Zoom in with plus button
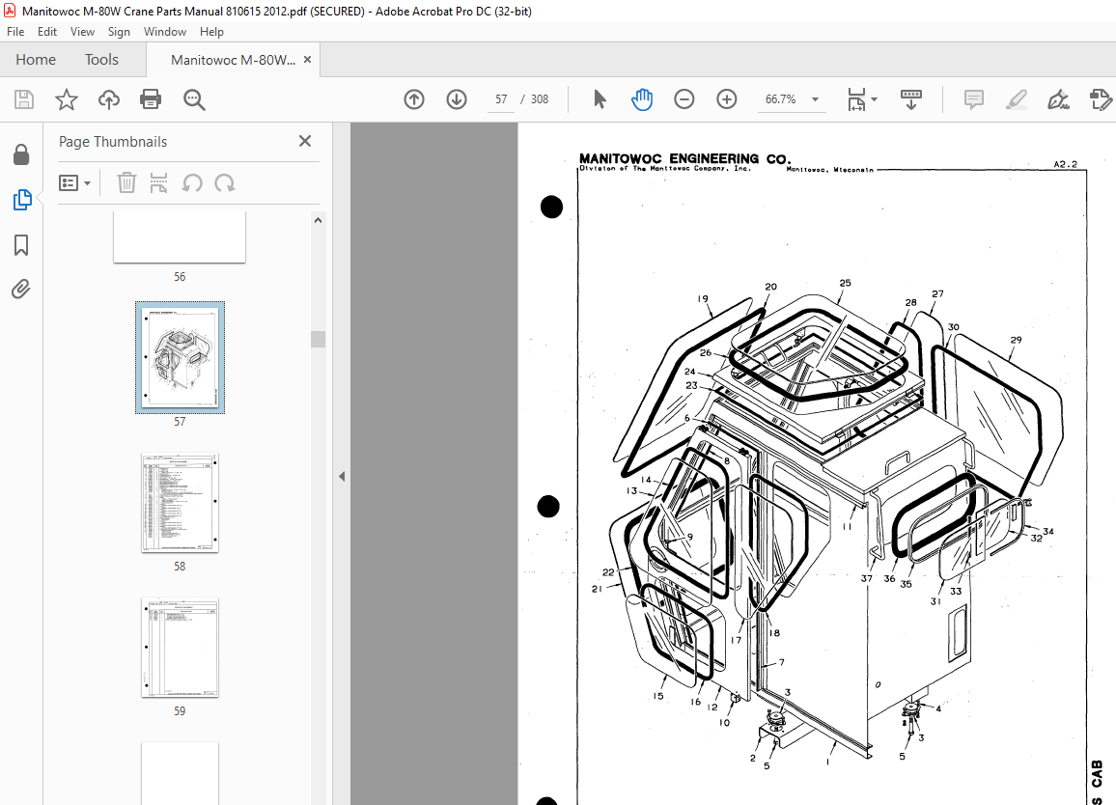1116x805 pixels. click(727, 99)
